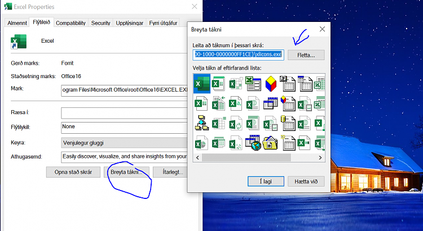Confirm with the Í lagi button
Screen dimensions: 423x231
pyautogui.click(x=266, y=182)
